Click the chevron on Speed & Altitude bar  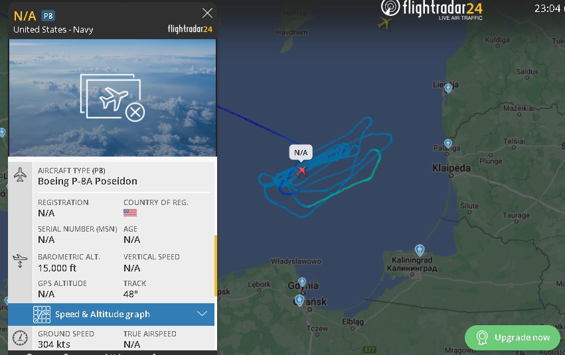tap(202, 314)
